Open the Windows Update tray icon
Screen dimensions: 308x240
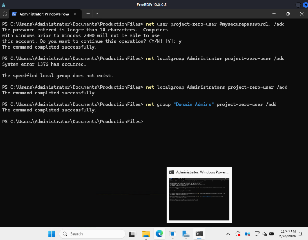click(238, 234)
